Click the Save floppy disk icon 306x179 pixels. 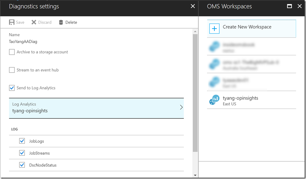click(12, 22)
